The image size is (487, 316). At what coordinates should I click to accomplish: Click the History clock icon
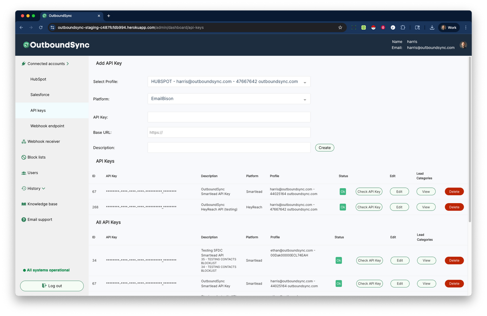point(23,188)
